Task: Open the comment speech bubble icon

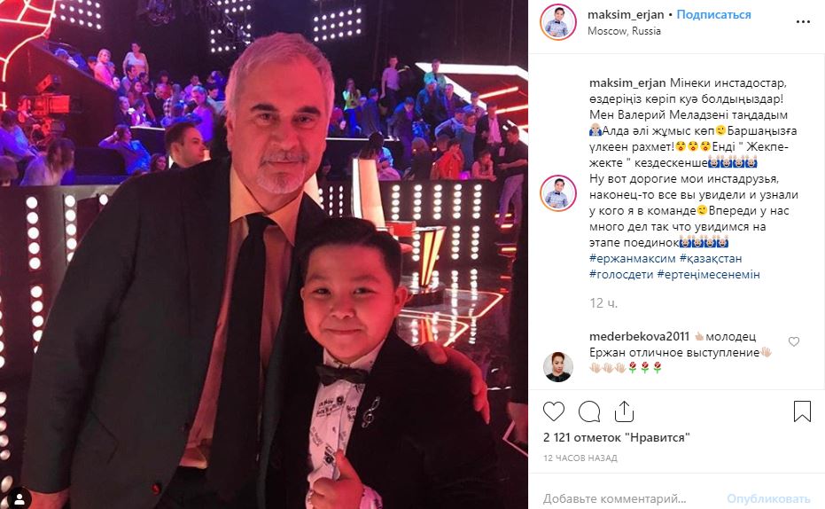Action: 589,411
